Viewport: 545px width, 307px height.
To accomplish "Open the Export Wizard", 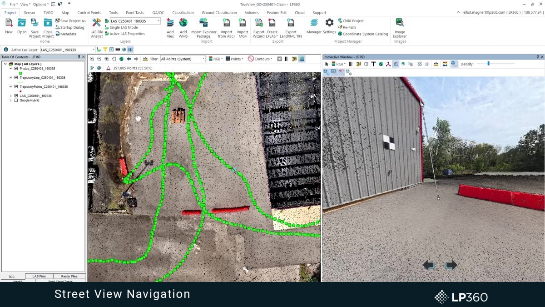I will (x=259, y=27).
